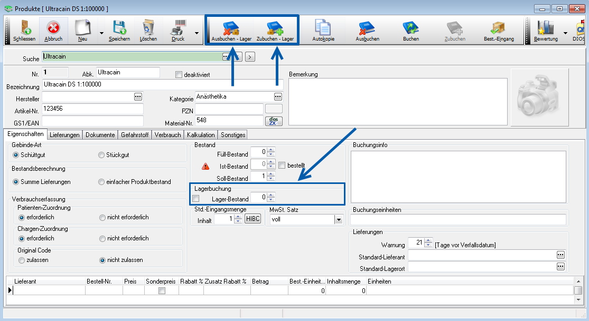The image size is (589, 321).
Task: Click the Ist-Bestand warning triangle icon
Action: click(x=205, y=166)
